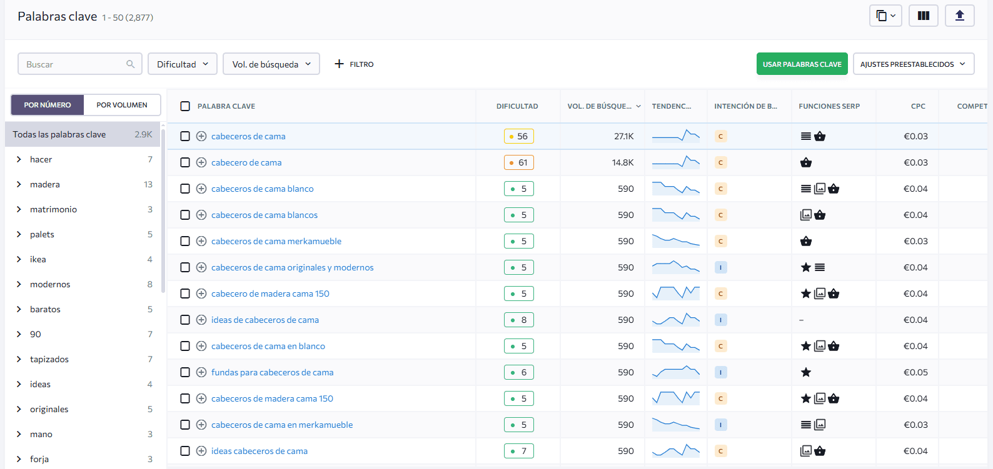Open 'cabeceros de cama originales y modernos' link

pyautogui.click(x=292, y=267)
